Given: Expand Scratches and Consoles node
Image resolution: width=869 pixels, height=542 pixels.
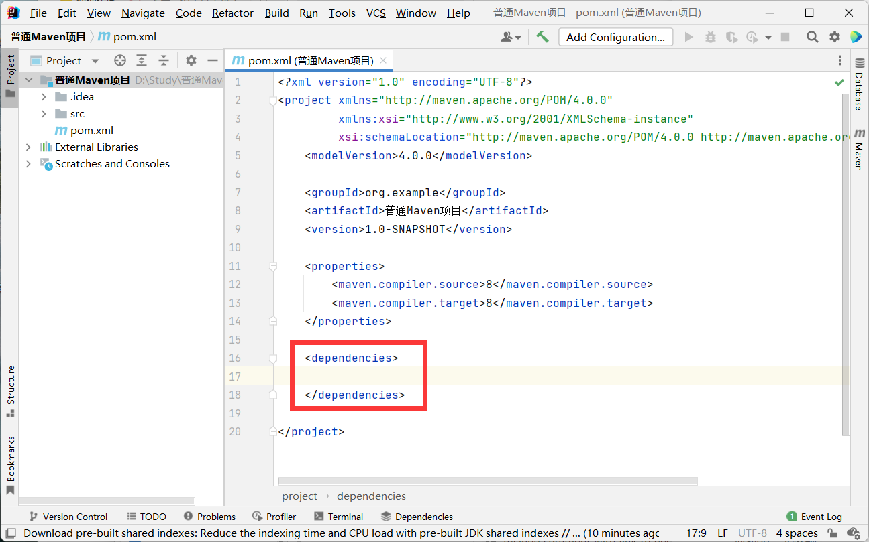Looking at the screenshot, I should [x=28, y=163].
